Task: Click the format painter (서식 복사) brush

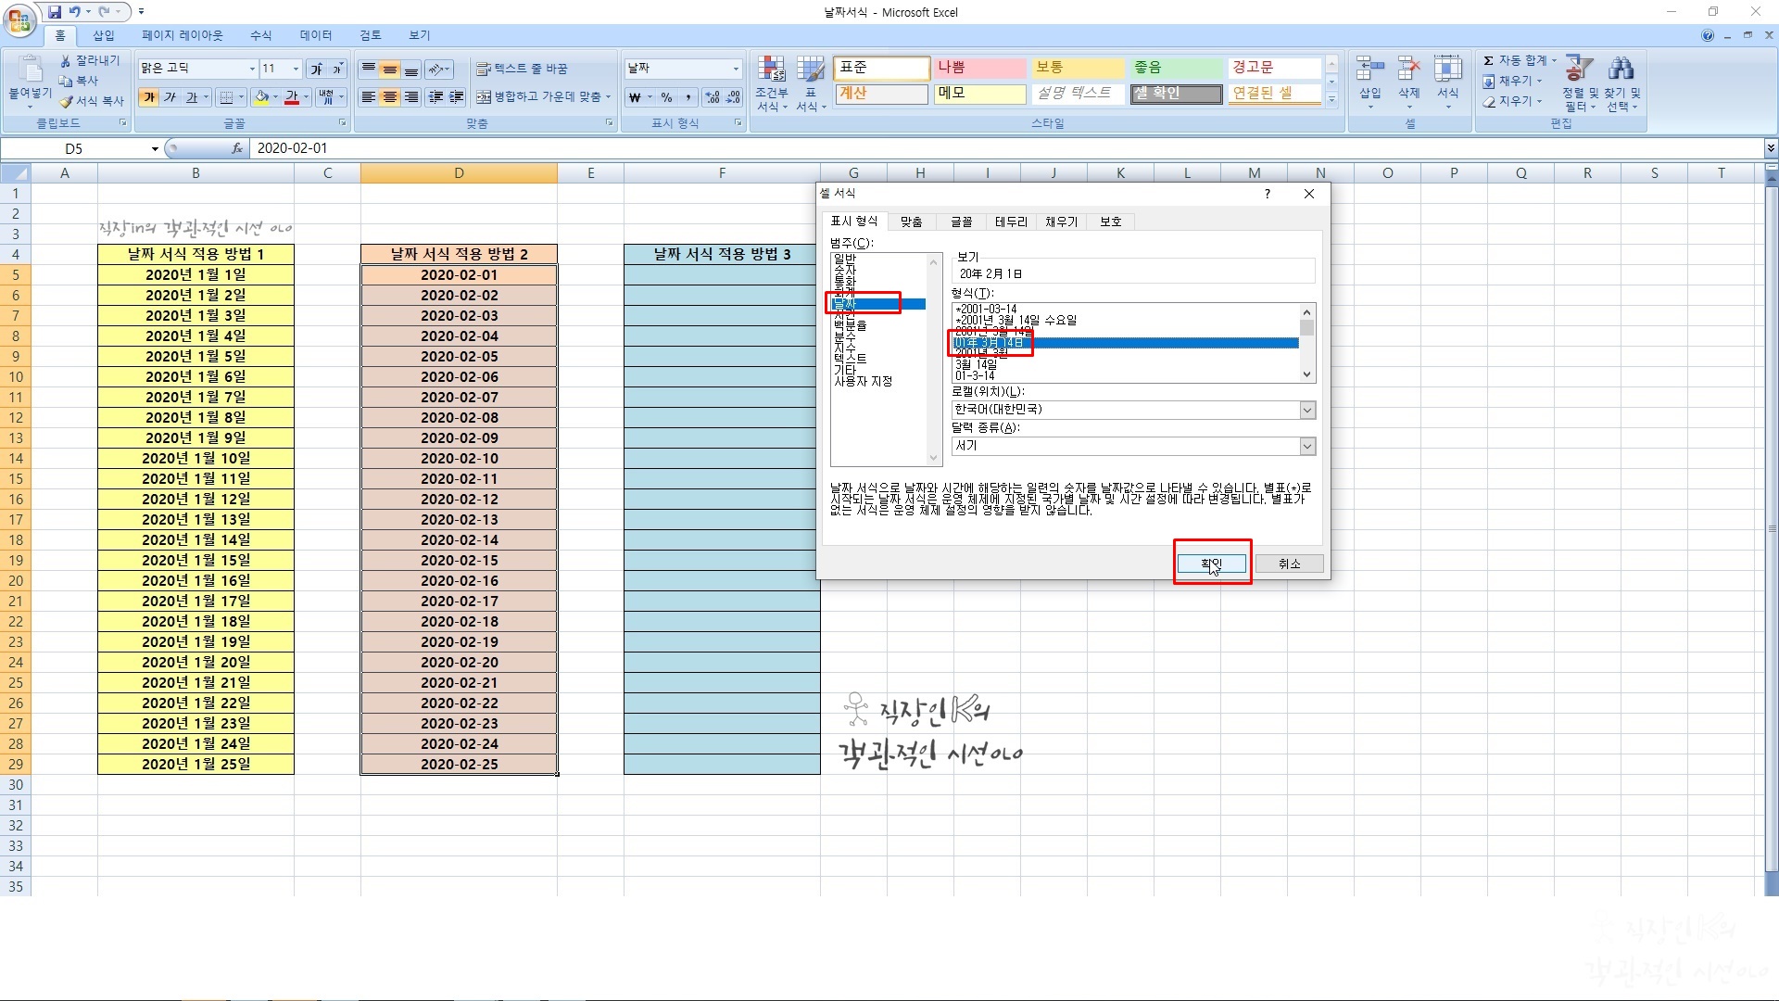Action: coord(67,101)
